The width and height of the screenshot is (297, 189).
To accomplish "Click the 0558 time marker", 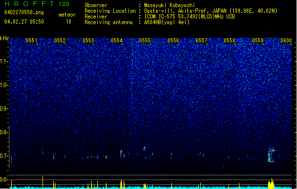I will pos(229,41).
